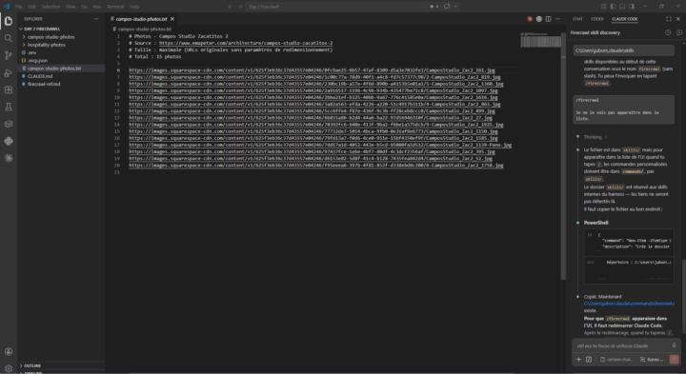
Task: Navigate forward with the title bar arrow
Action: (x=240, y=7)
